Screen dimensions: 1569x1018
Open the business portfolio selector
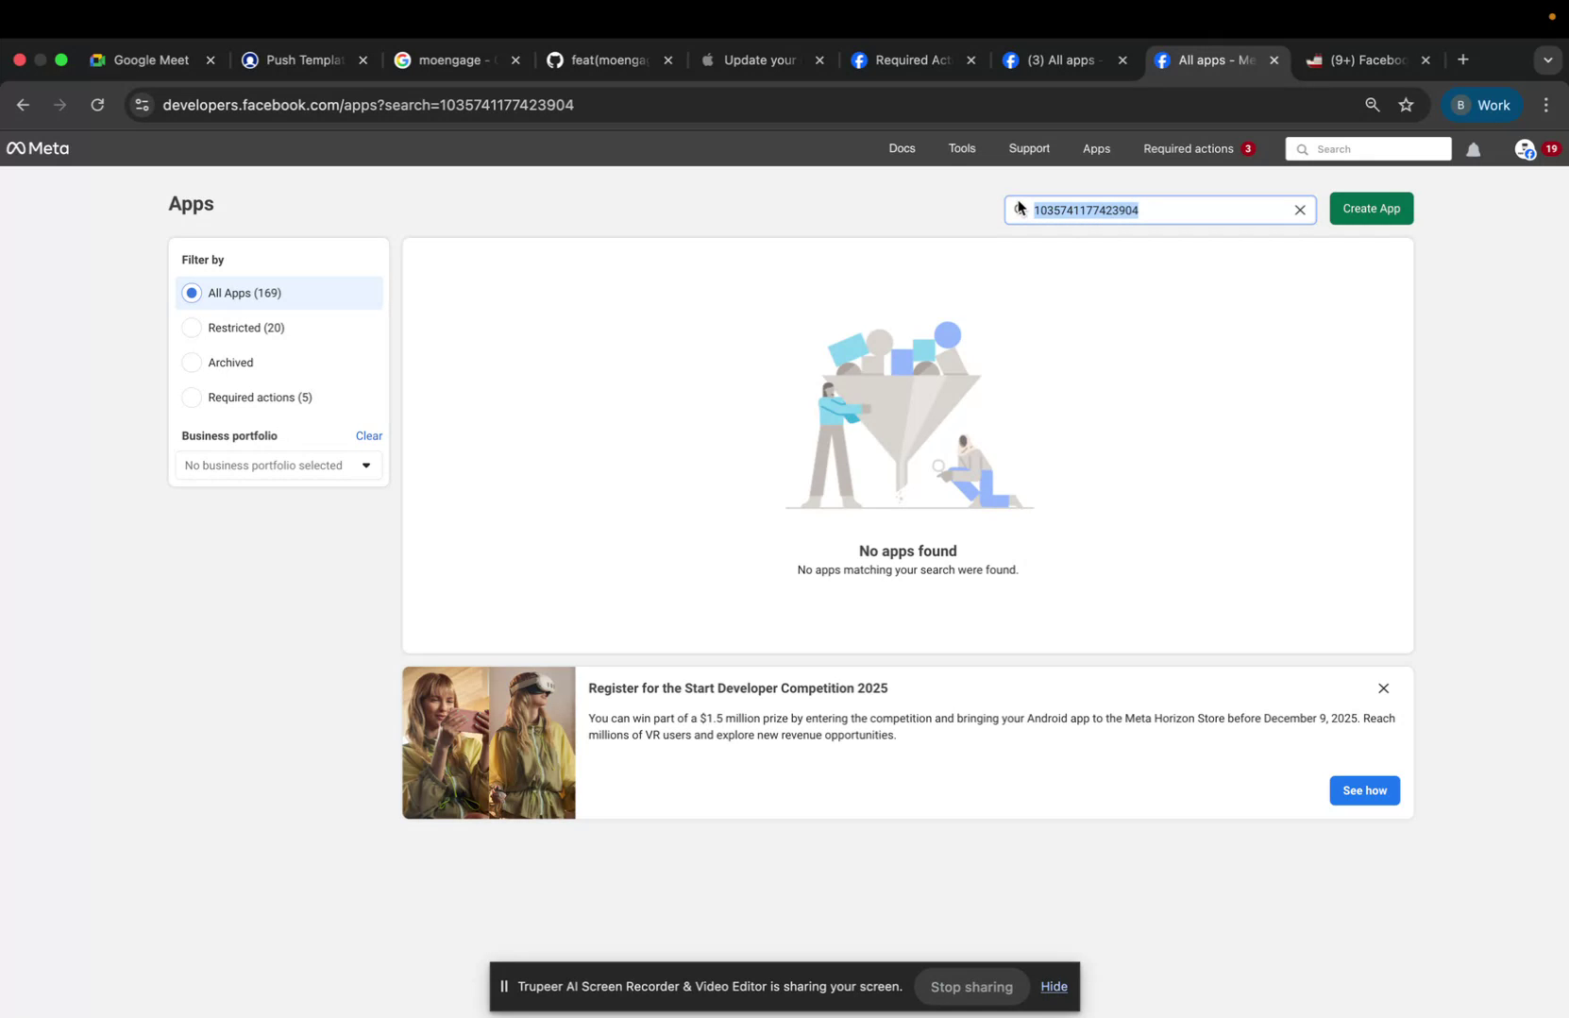(278, 465)
